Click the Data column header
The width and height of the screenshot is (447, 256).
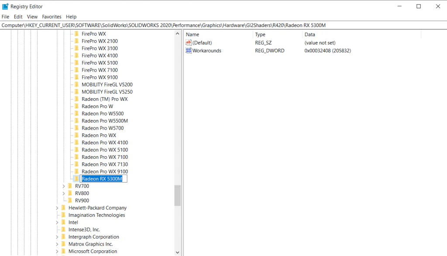click(361, 34)
